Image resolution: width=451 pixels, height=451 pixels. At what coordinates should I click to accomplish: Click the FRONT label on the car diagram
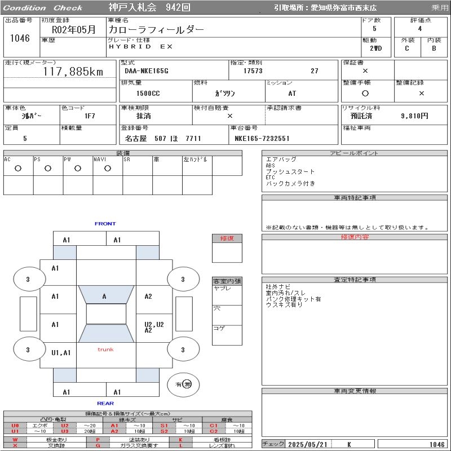(105, 224)
